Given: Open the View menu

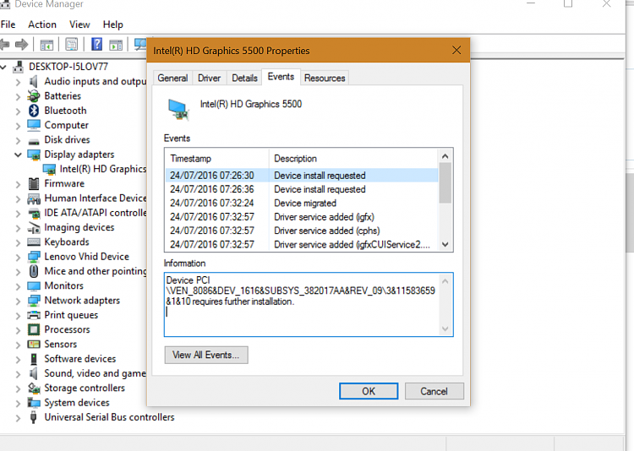Looking at the screenshot, I should point(79,24).
